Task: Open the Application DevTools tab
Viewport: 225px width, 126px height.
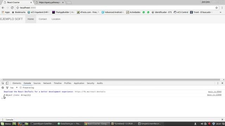Action: [79, 83]
